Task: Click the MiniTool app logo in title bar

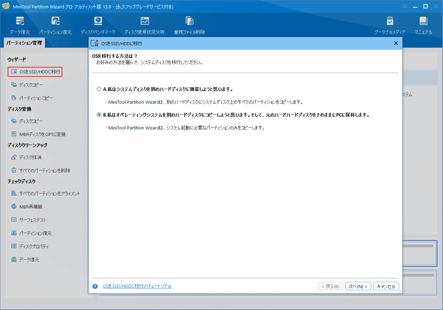Action: pyautogui.click(x=6, y=6)
